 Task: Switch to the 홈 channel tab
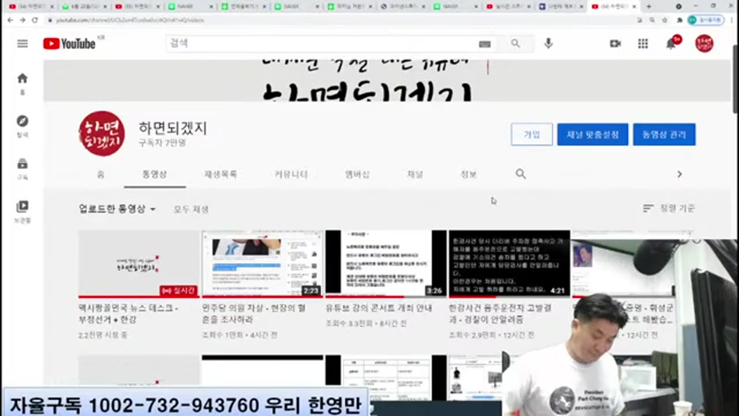[100, 174]
